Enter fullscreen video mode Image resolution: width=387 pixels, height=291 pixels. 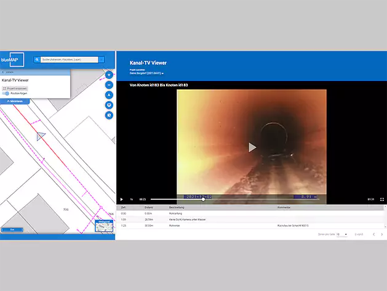(x=382, y=199)
